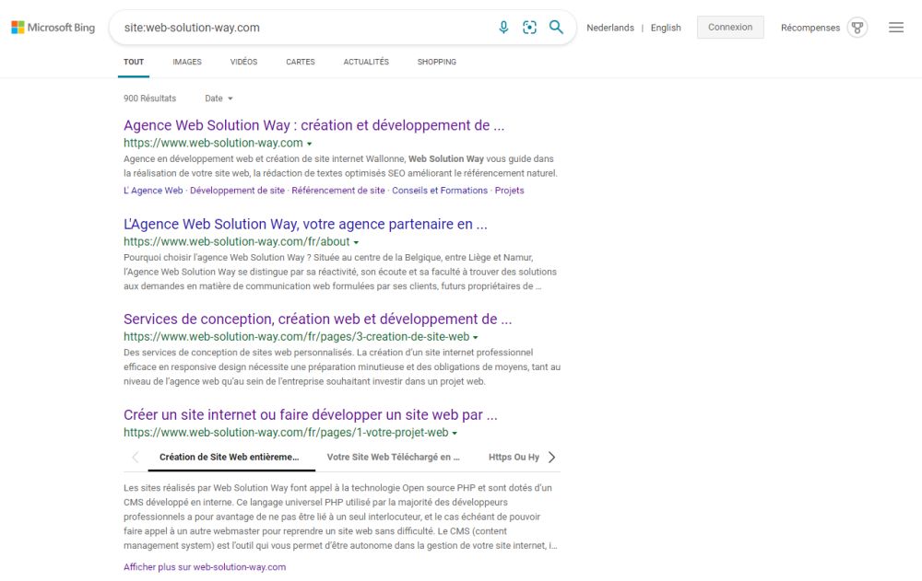This screenshot has width=922, height=581.
Task: Open visual search camera icon
Action: point(529,27)
